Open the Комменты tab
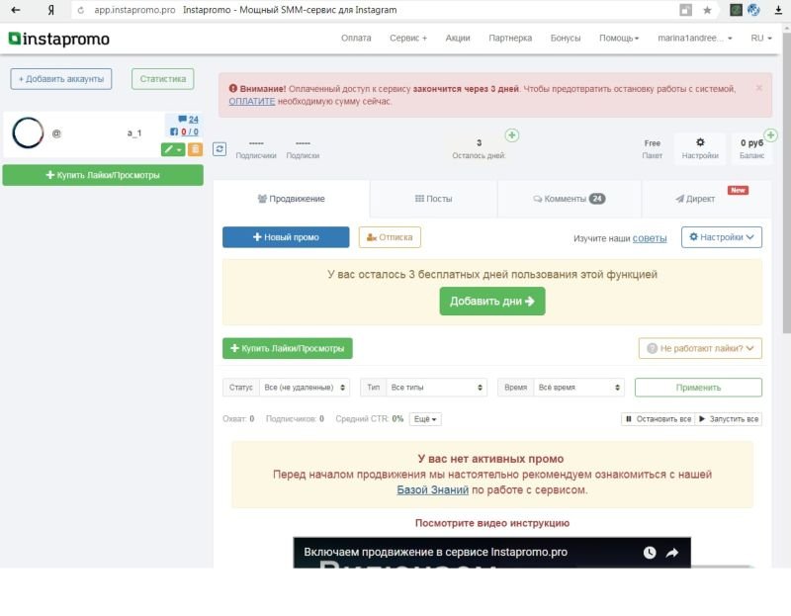791x616 pixels. click(x=569, y=199)
